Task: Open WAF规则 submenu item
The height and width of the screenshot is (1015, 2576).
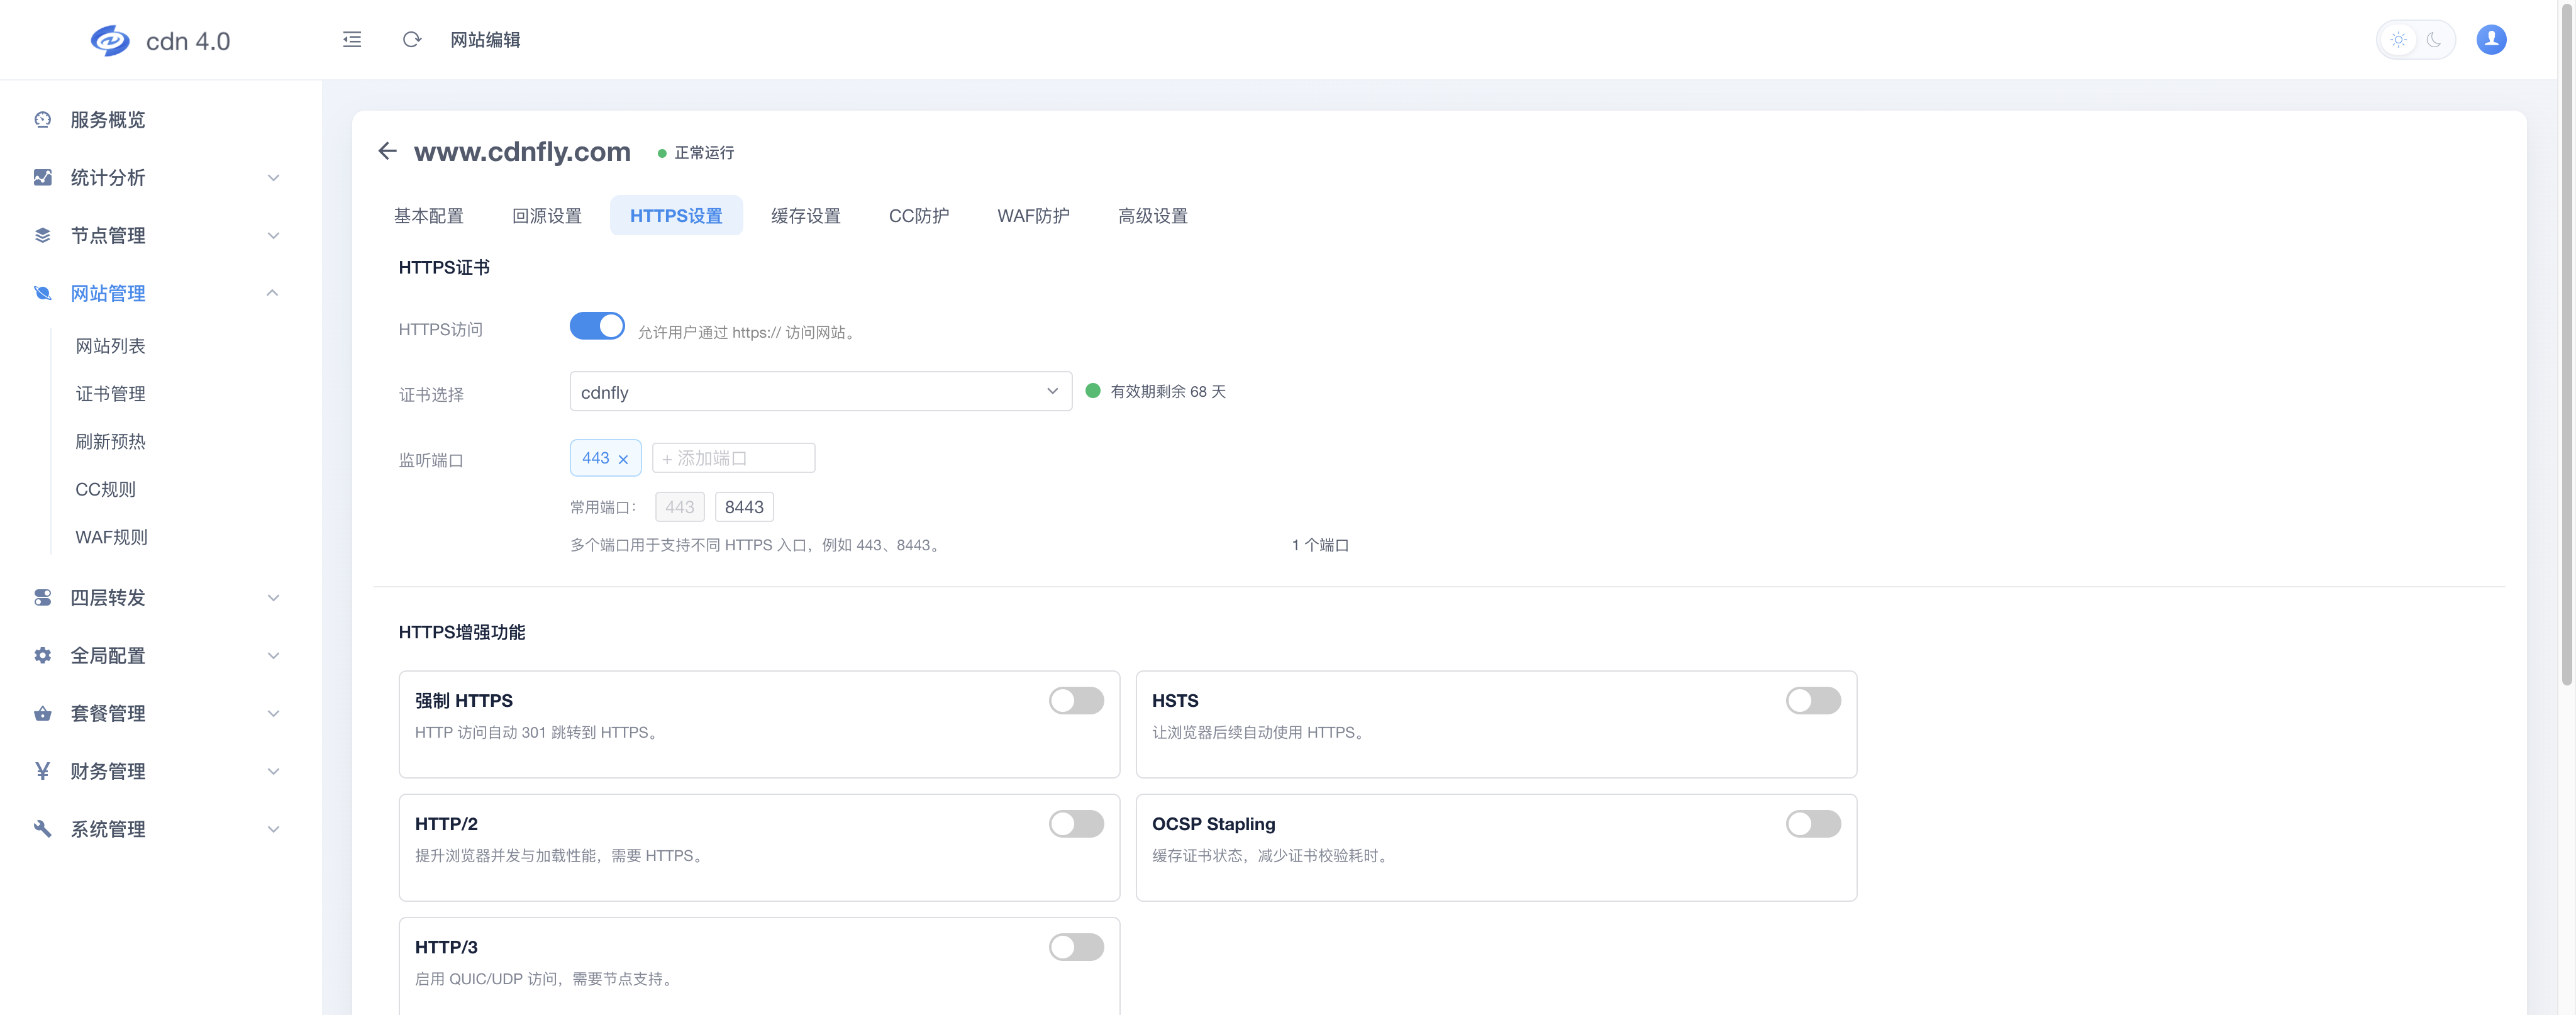Action: [111, 538]
